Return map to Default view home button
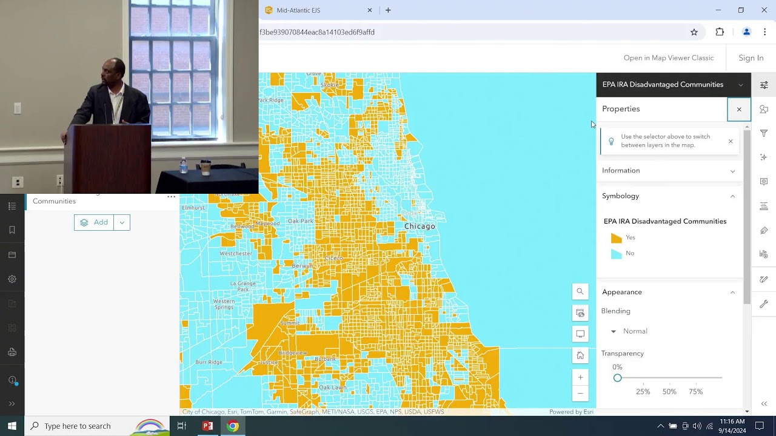The height and width of the screenshot is (436, 776). coord(580,355)
